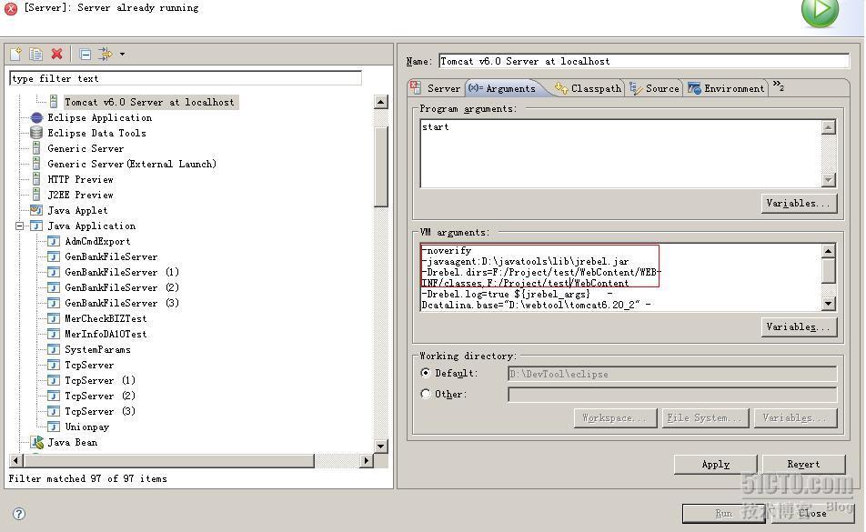
Task: Click the tree's horizontal scrollbar right arrow
Action: point(367,460)
